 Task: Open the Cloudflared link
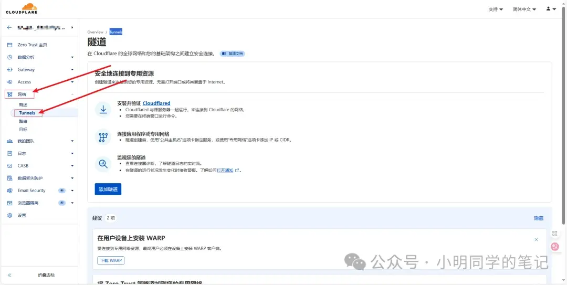pyautogui.click(x=156, y=103)
